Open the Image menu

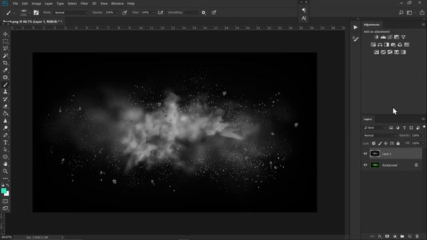[36, 3]
